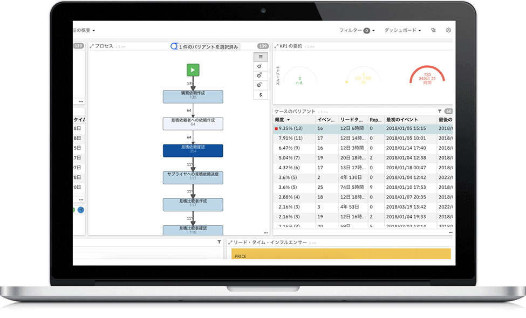
Task: Select the 見積依頼者への依頼作成 node
Action: tap(193, 123)
